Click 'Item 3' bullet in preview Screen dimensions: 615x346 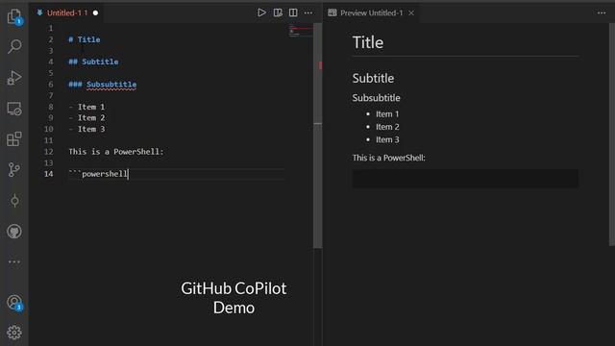(387, 139)
